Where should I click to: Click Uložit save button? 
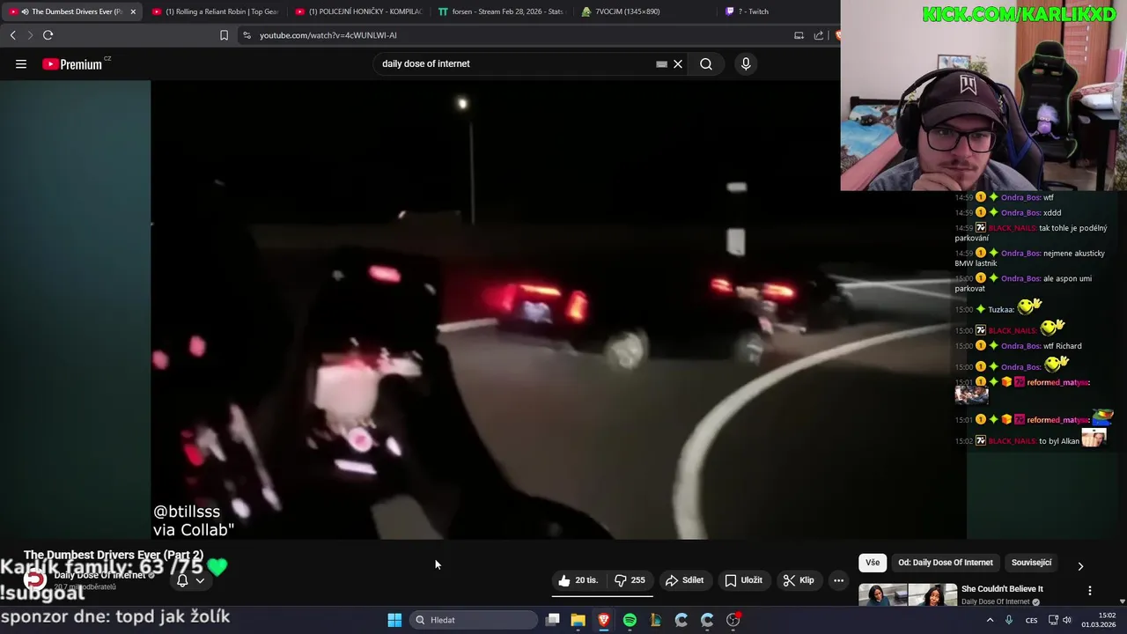pyautogui.click(x=743, y=580)
